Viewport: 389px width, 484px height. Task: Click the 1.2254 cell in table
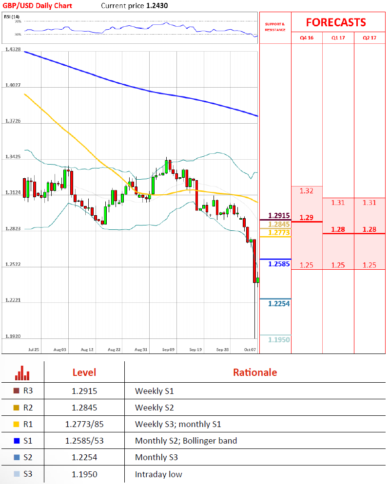point(84,457)
